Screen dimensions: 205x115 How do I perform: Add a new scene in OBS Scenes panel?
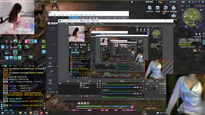[60, 96]
